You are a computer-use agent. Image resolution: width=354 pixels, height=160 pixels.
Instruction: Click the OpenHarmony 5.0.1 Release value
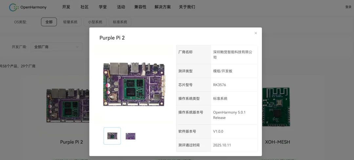(229, 115)
